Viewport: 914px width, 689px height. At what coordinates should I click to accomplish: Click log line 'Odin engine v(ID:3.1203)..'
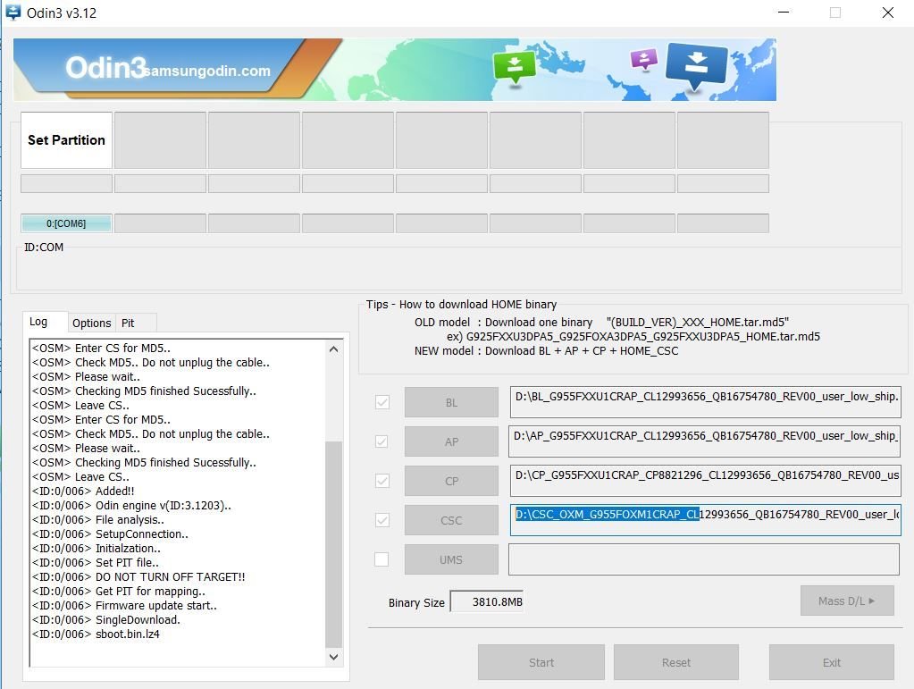point(131,506)
